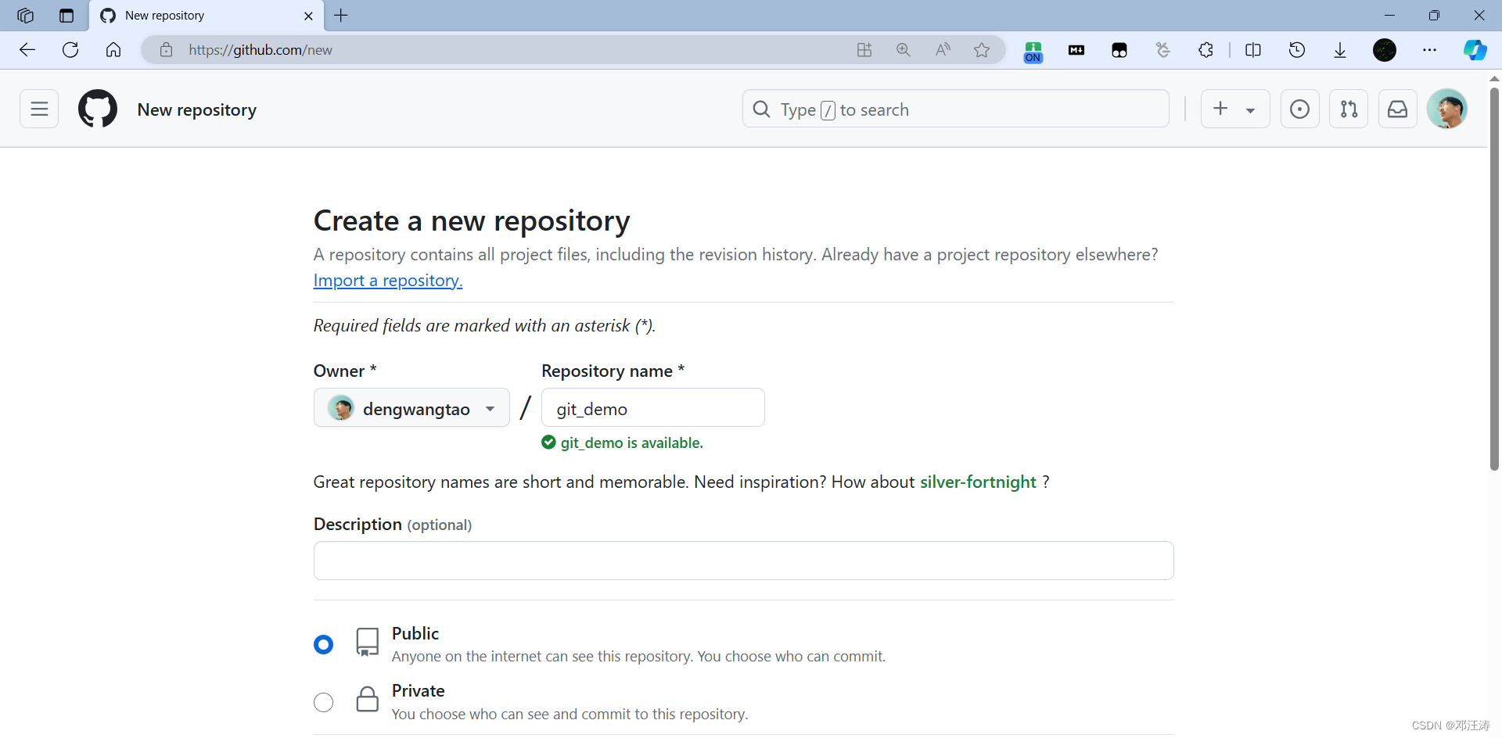Viewport: 1502px width, 738px height.
Task: Expand the Owner dengwangtao dropdown
Action: pos(411,407)
